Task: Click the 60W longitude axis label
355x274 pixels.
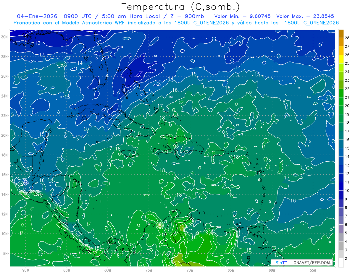Action: (x=272, y=270)
